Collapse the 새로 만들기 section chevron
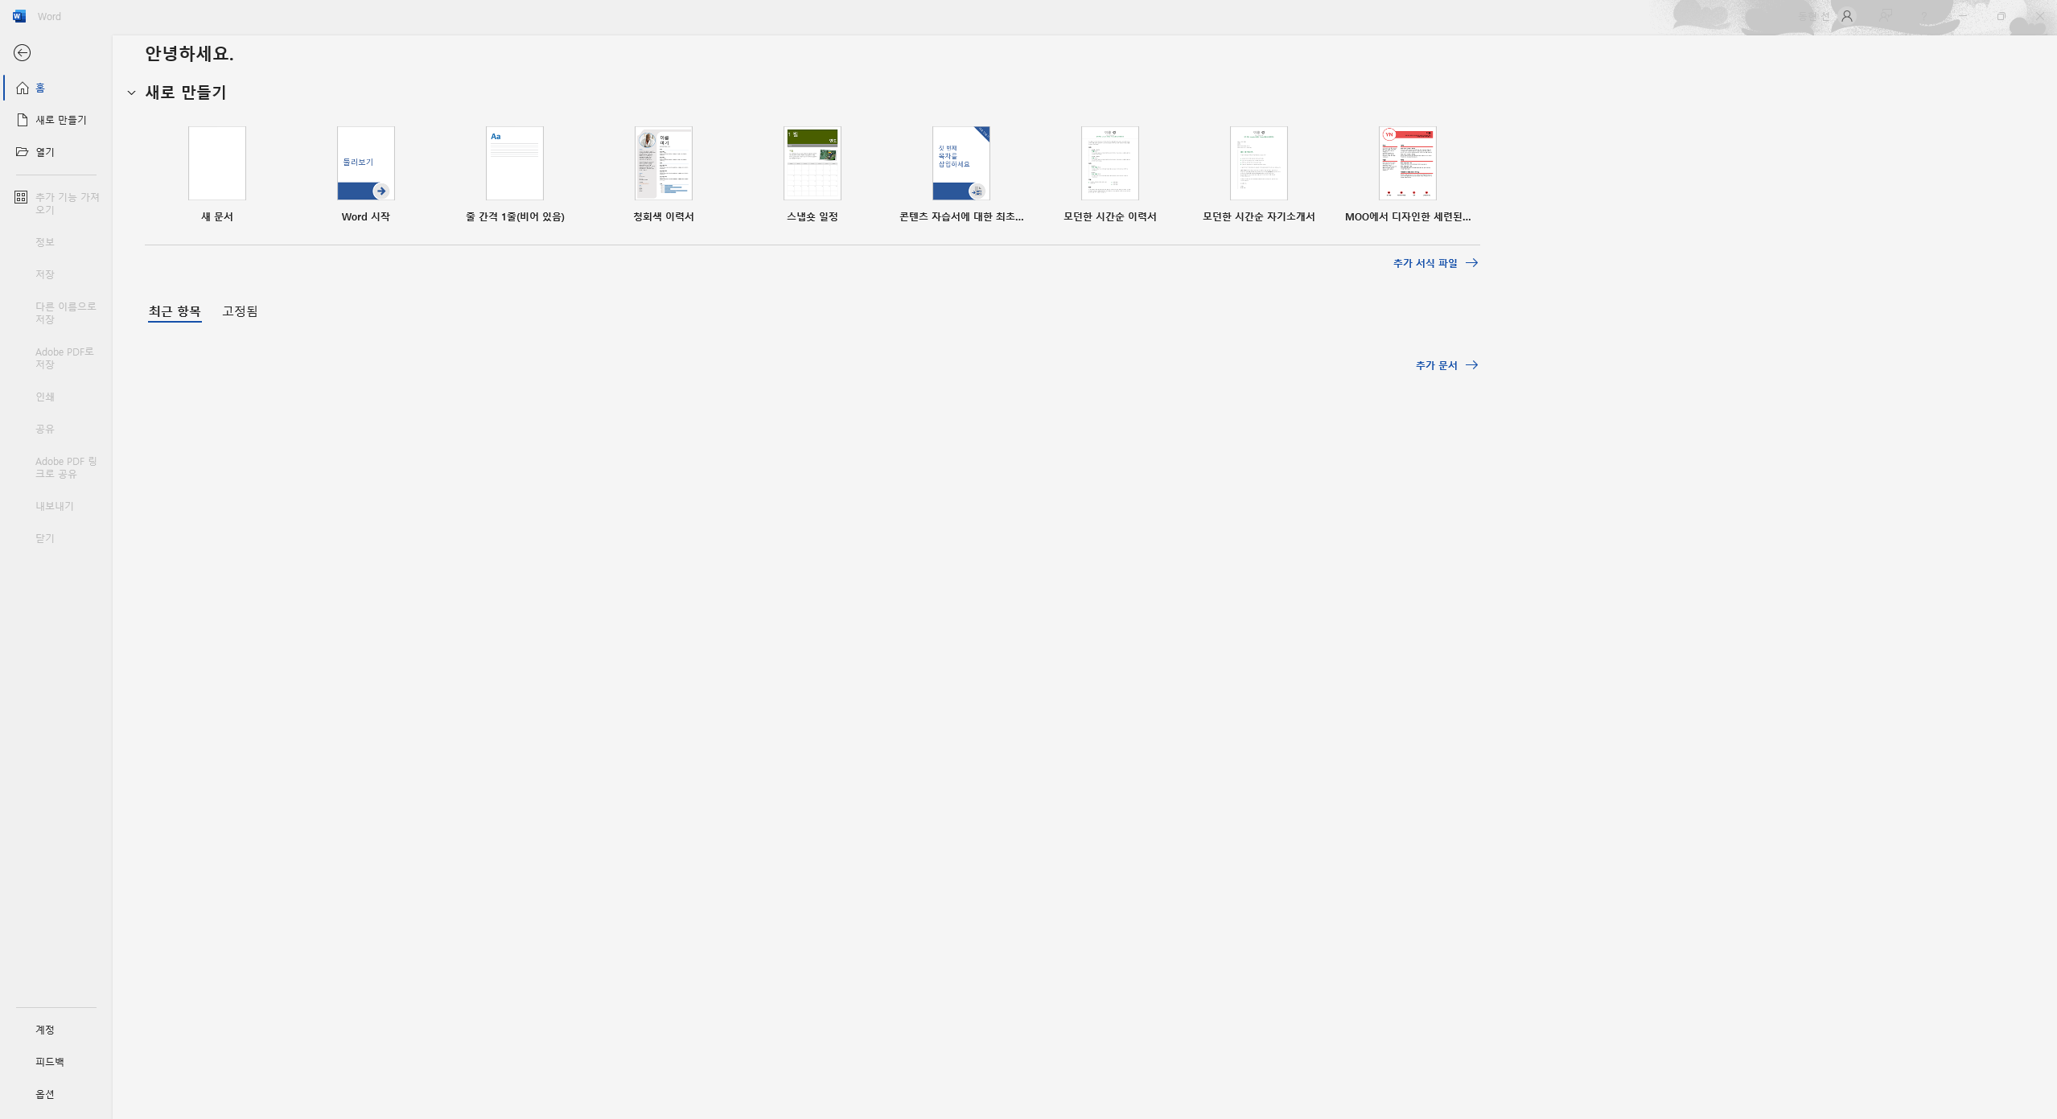This screenshot has width=2057, height=1119. (132, 93)
